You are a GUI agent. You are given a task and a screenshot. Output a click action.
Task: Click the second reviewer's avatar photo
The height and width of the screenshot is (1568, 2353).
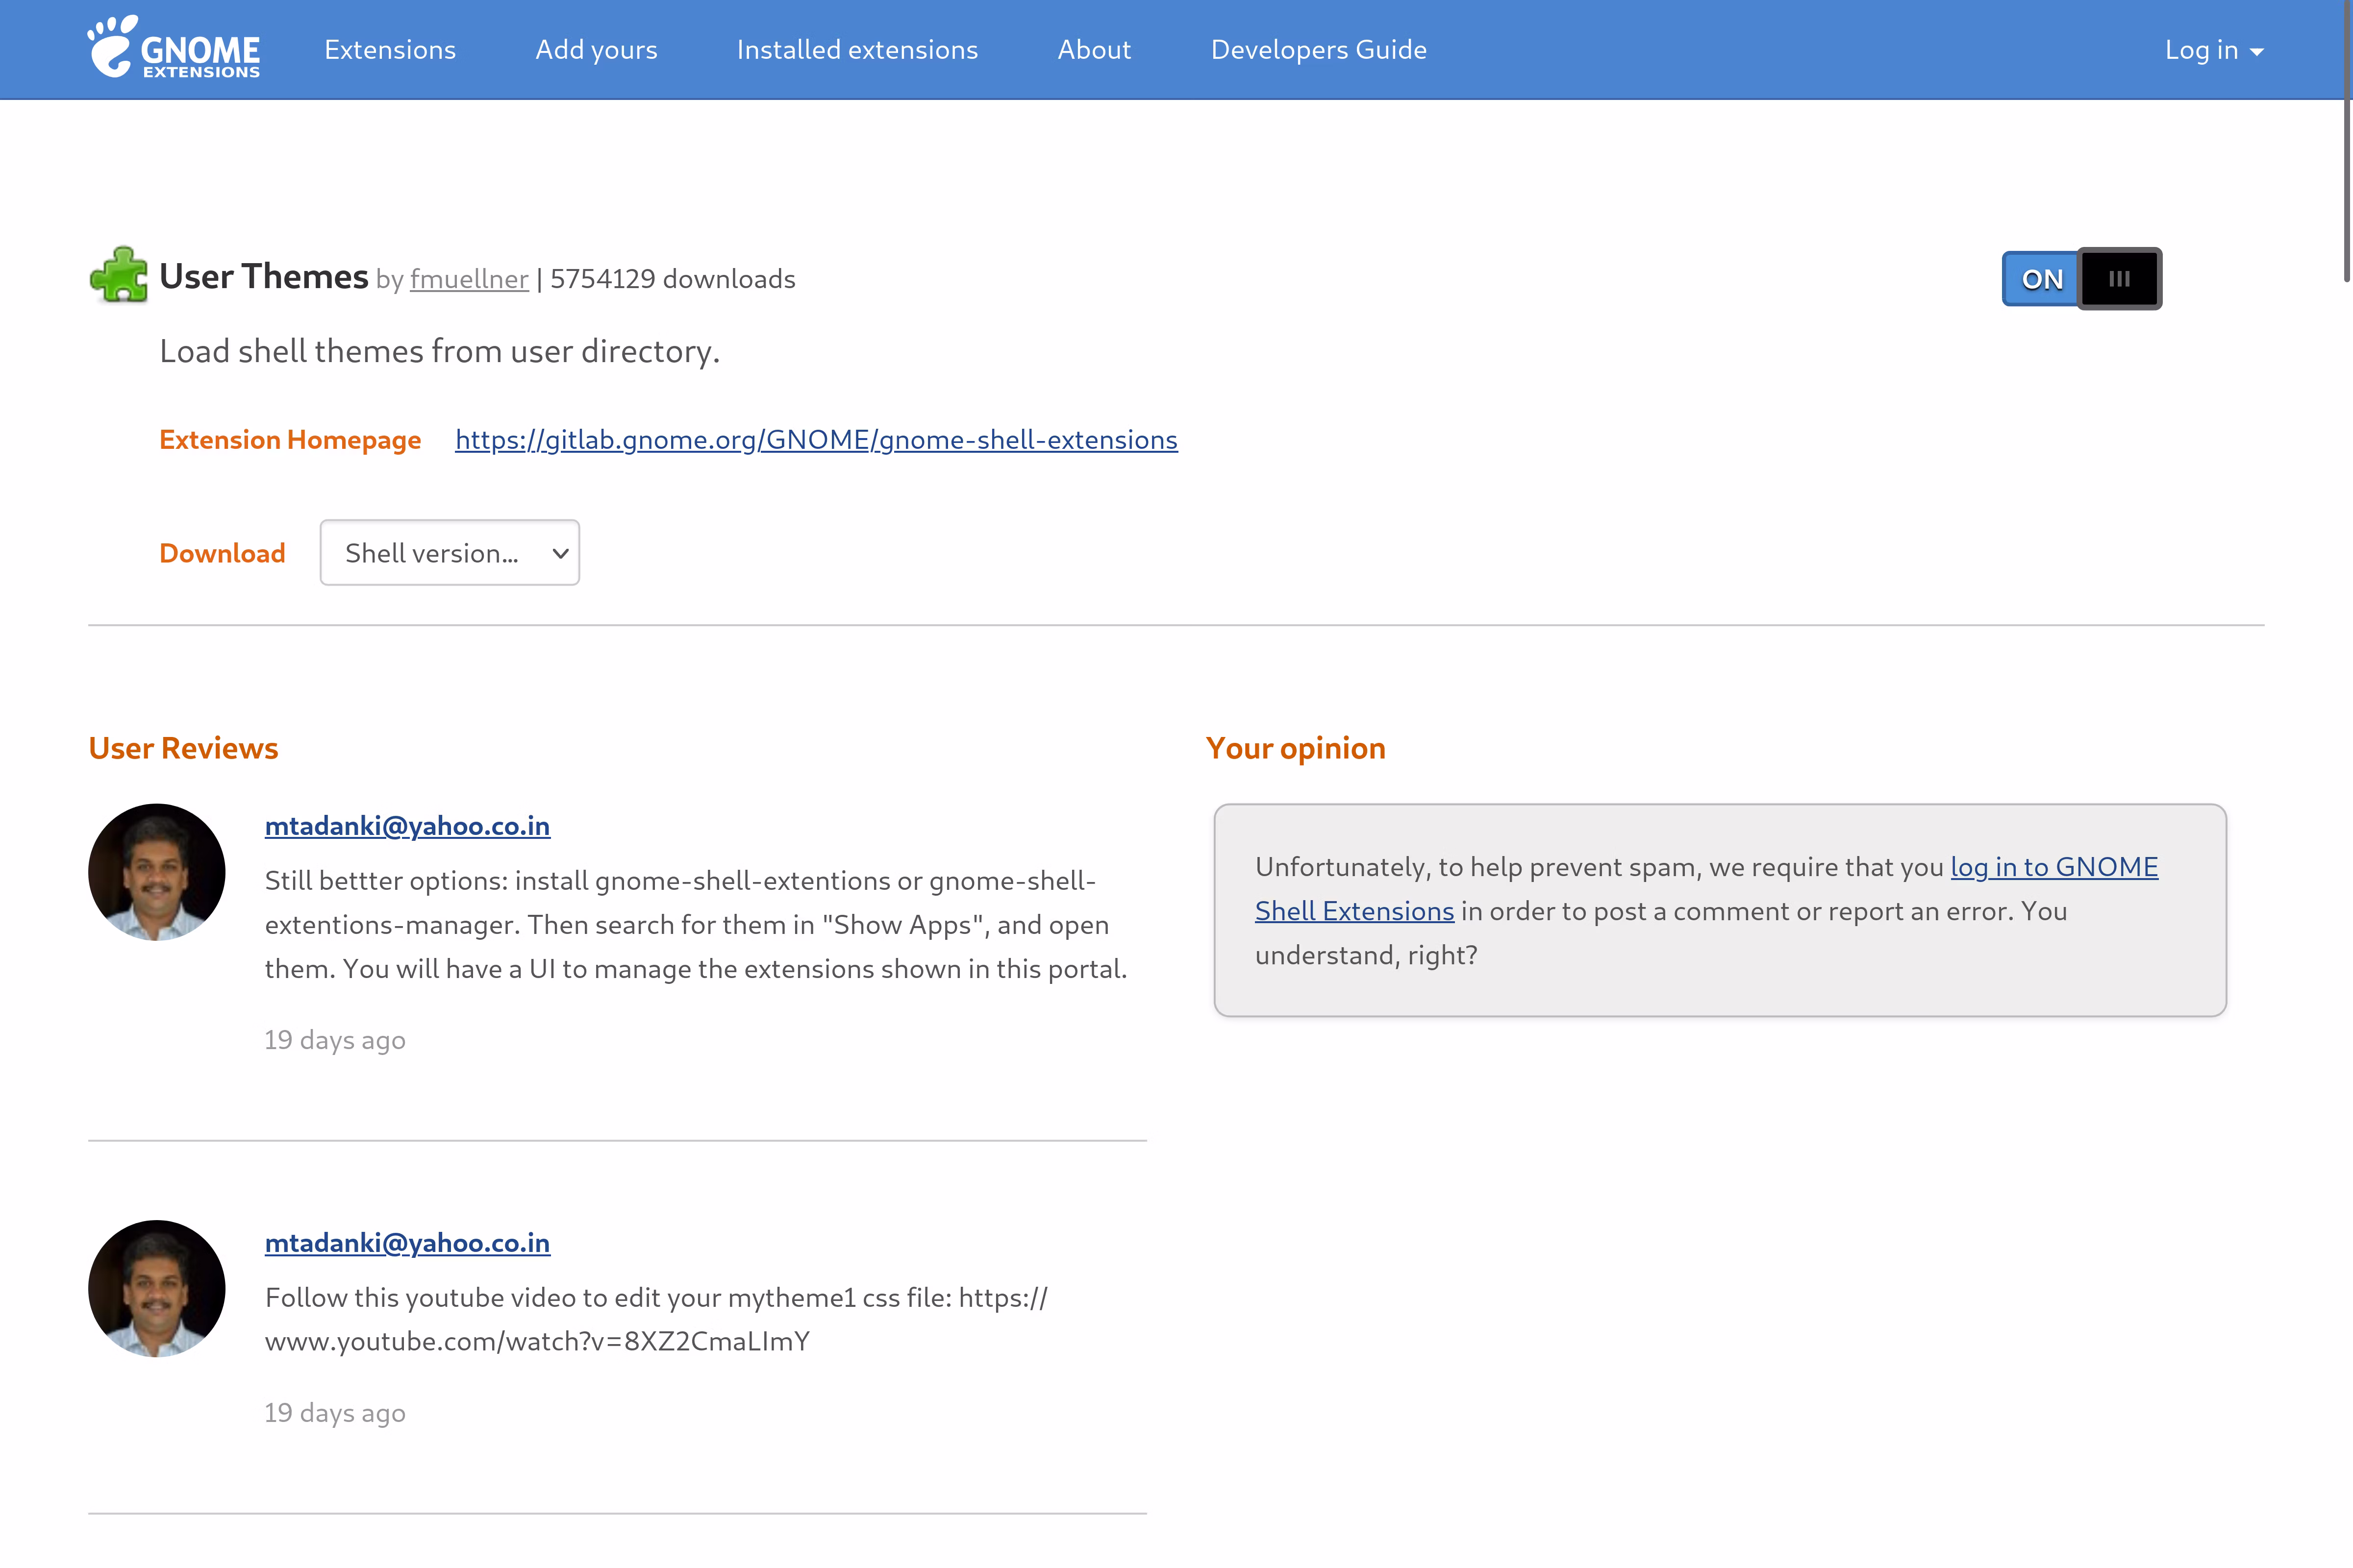click(157, 1288)
